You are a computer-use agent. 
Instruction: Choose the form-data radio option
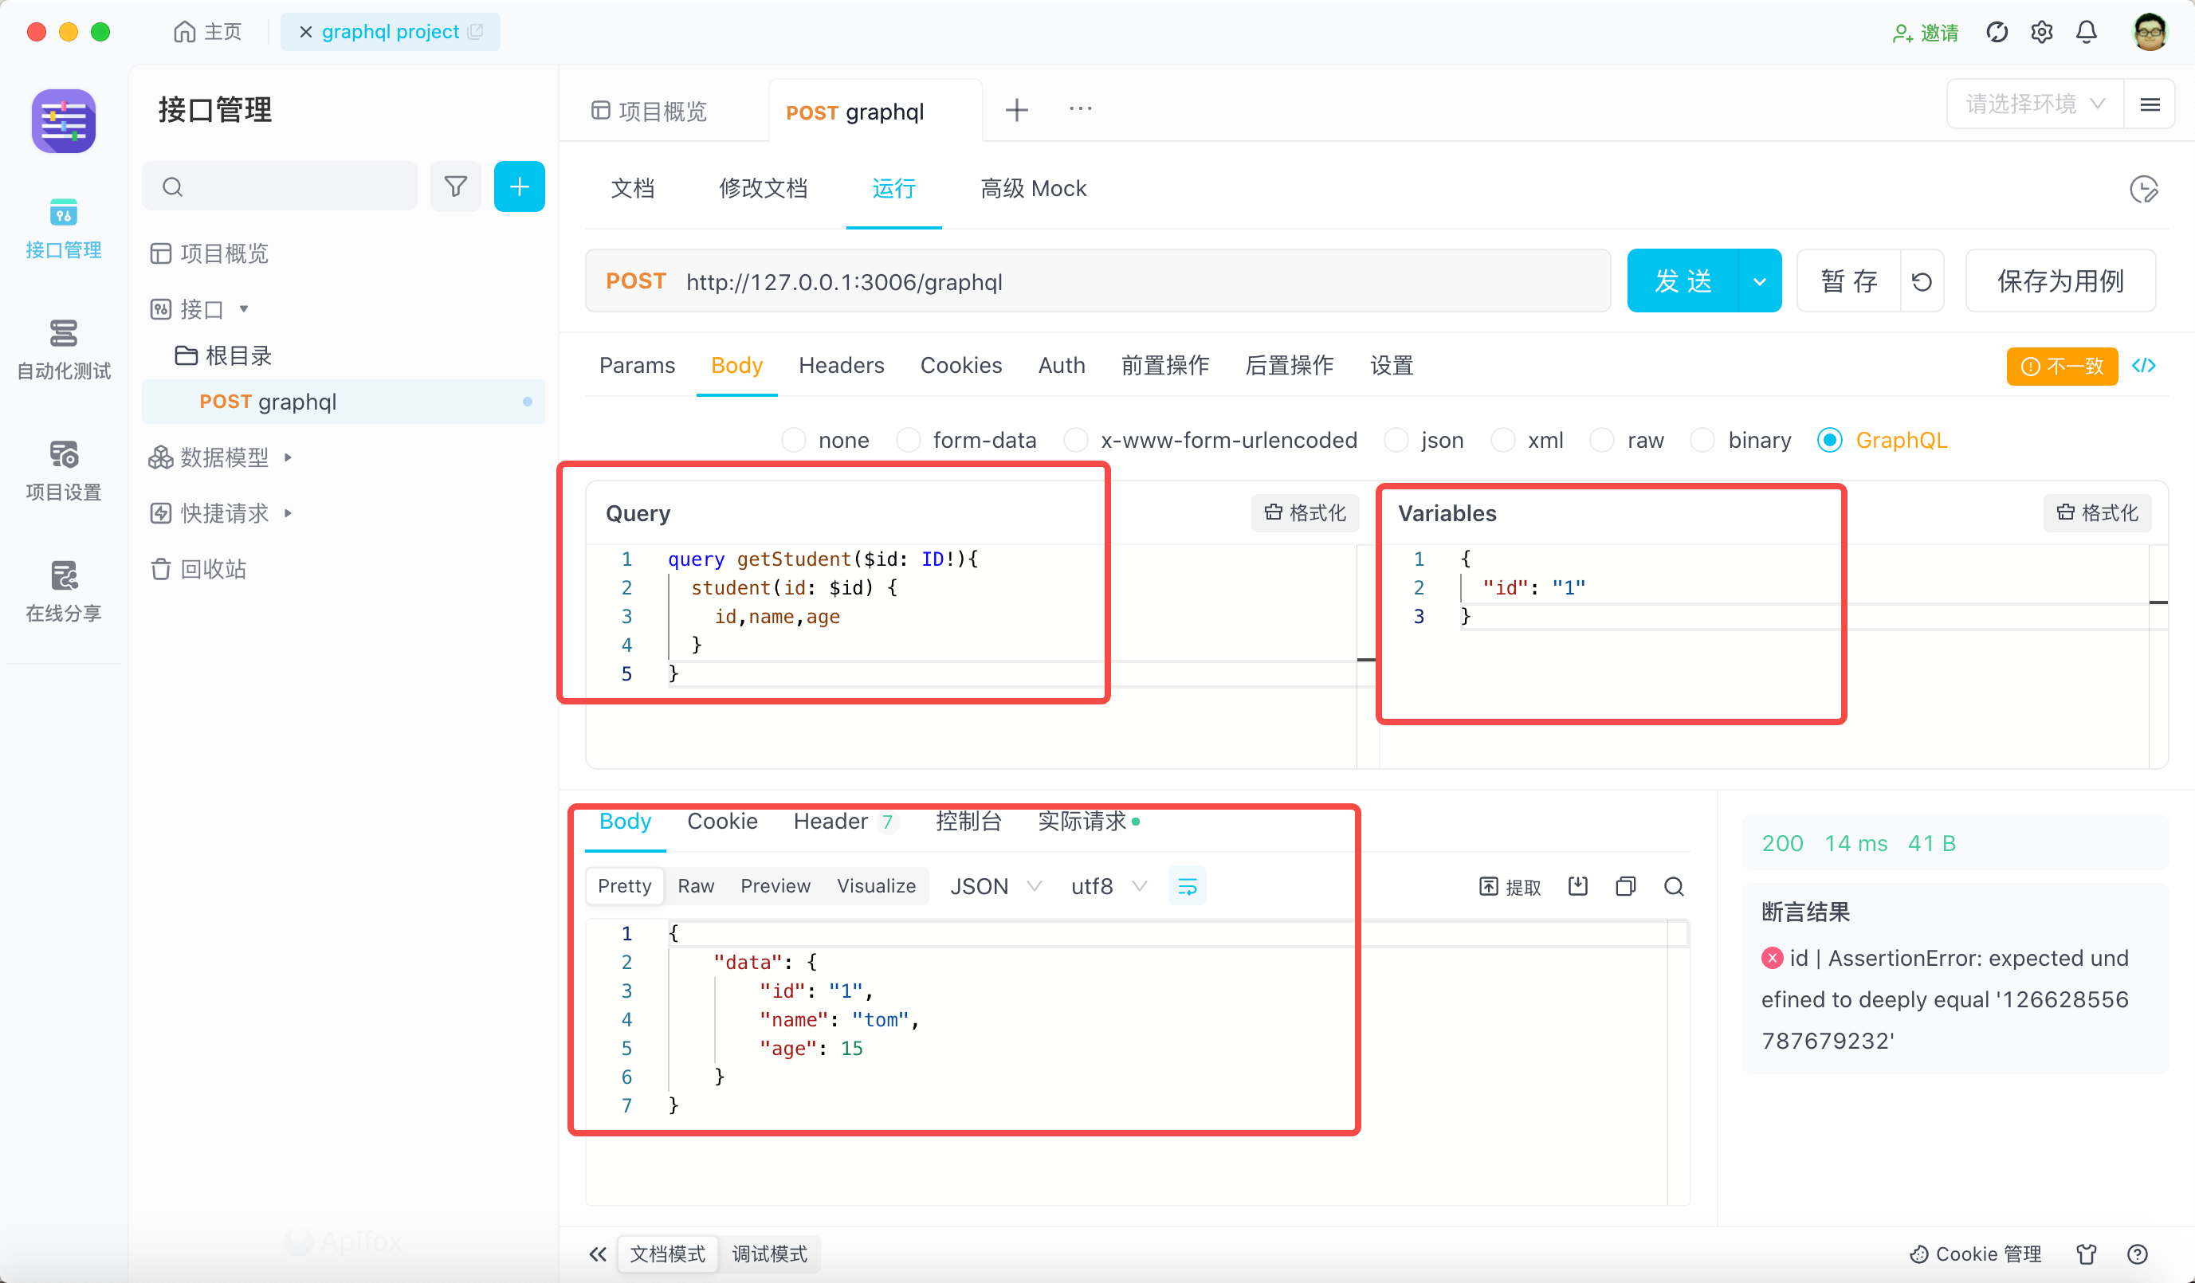[x=909, y=440]
